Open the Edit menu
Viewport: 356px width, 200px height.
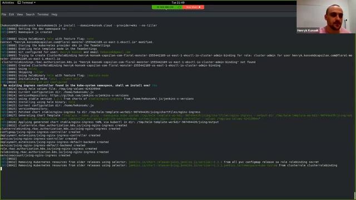click(12, 14)
